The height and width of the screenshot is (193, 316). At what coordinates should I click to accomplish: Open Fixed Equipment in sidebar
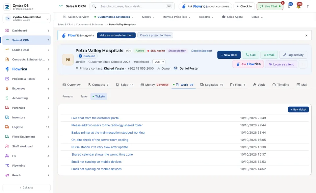[27, 137]
